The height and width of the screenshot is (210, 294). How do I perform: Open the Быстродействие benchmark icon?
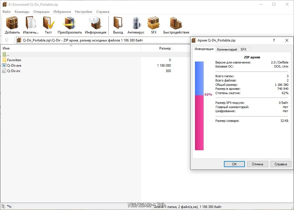coord(176,23)
